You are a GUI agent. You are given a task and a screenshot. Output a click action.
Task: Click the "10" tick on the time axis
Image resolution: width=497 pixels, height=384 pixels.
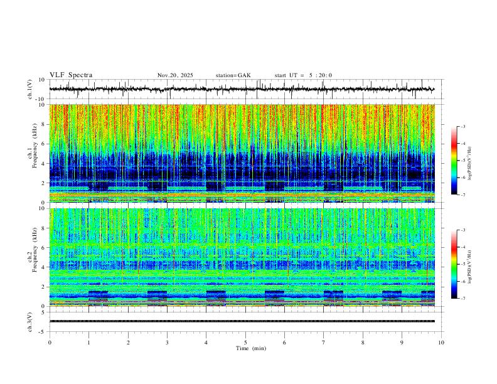pos(441,343)
